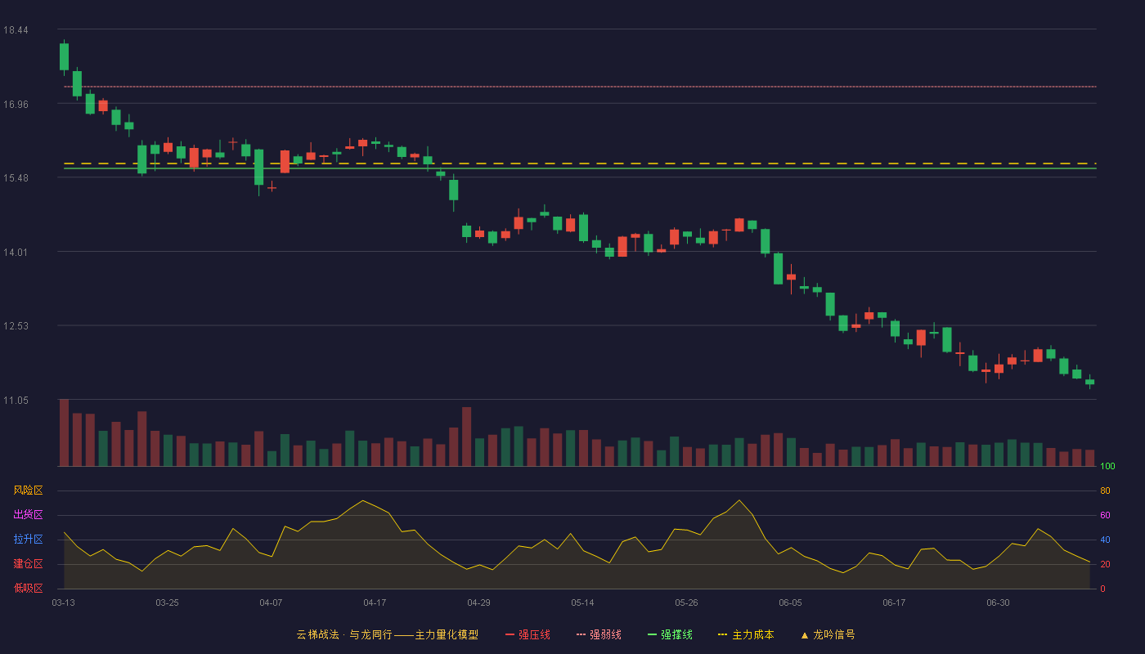
Task: Click the 云梯战法 主力量化模型 title text
Action: [387, 634]
